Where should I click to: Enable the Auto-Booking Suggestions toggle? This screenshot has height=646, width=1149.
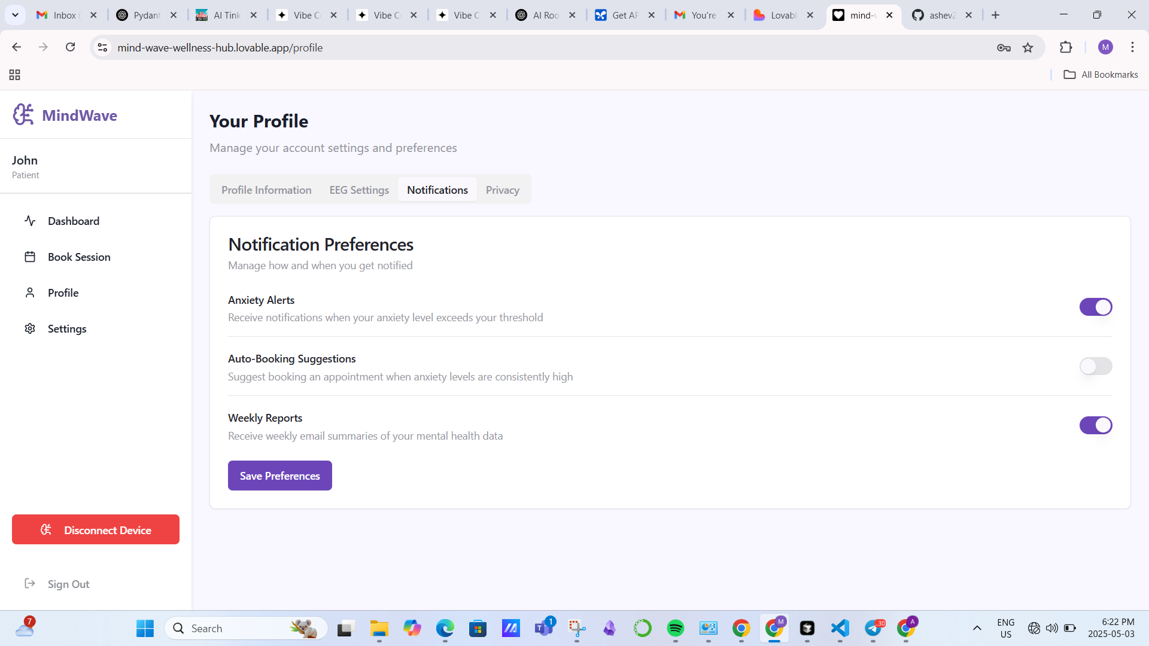[x=1095, y=366]
